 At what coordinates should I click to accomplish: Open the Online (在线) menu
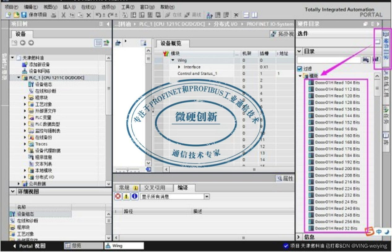click(88, 6)
